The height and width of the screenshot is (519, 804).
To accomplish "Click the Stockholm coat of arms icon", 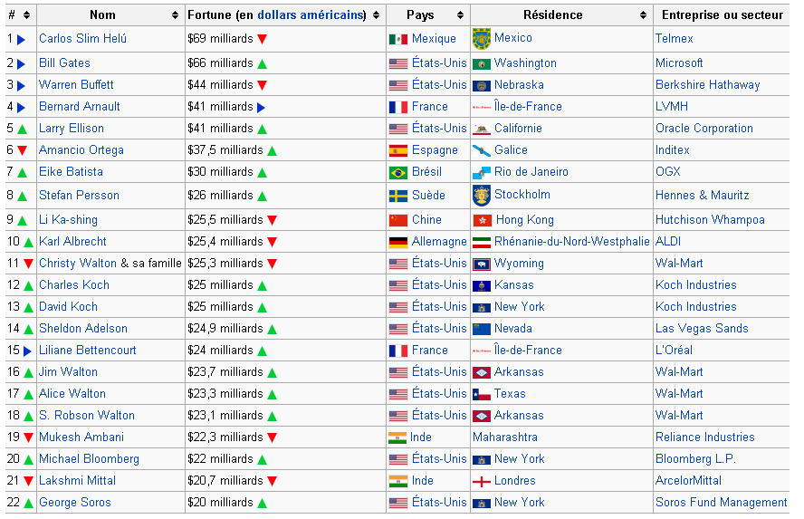I will (482, 195).
